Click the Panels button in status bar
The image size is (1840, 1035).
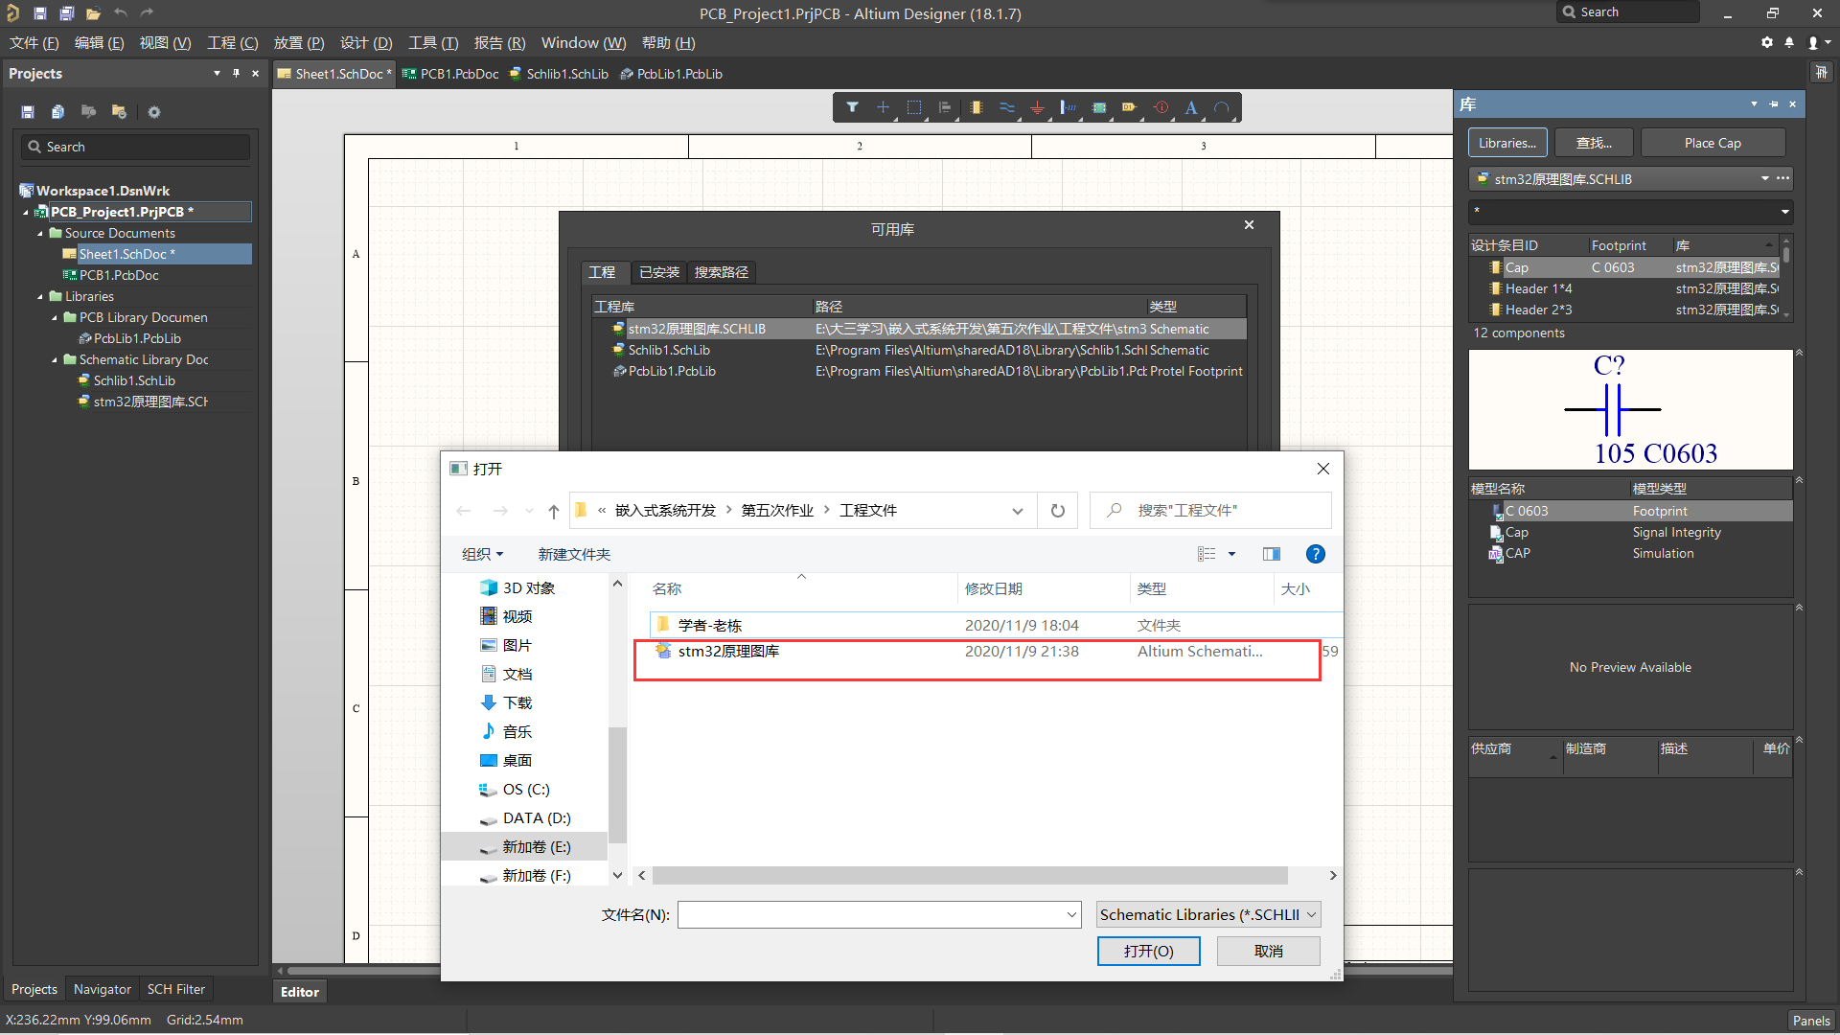click(1811, 1021)
